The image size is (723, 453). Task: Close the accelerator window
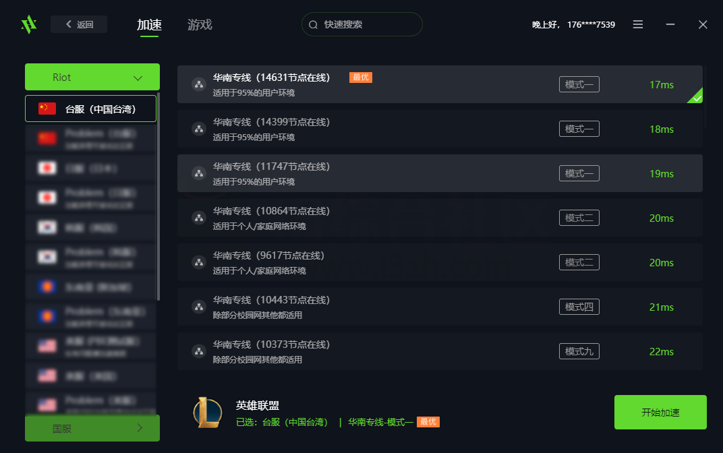tap(703, 24)
